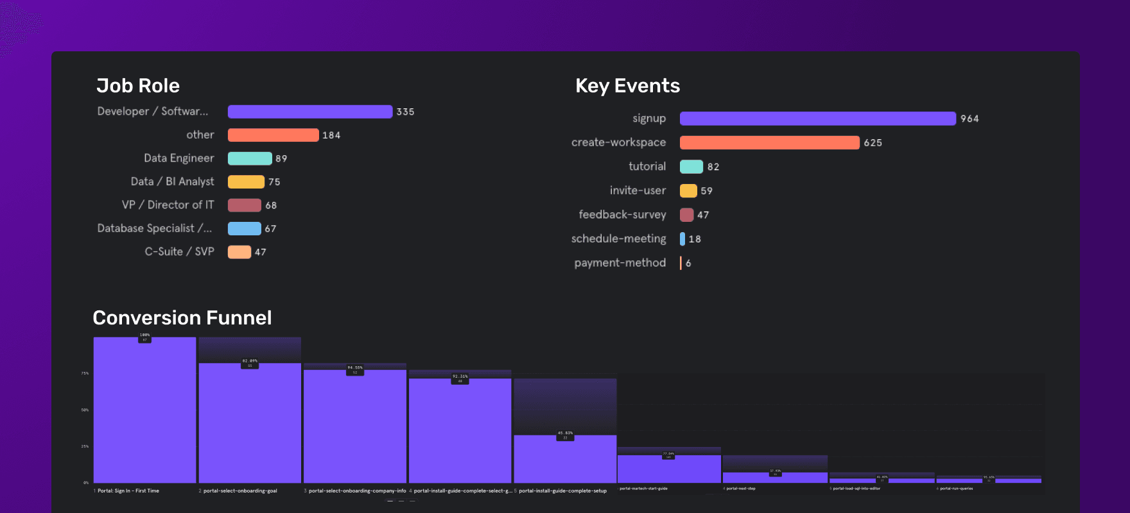Screen dimensions: 1130x513
Task: Click the 75% axis label of funnel
Action: click(85, 373)
